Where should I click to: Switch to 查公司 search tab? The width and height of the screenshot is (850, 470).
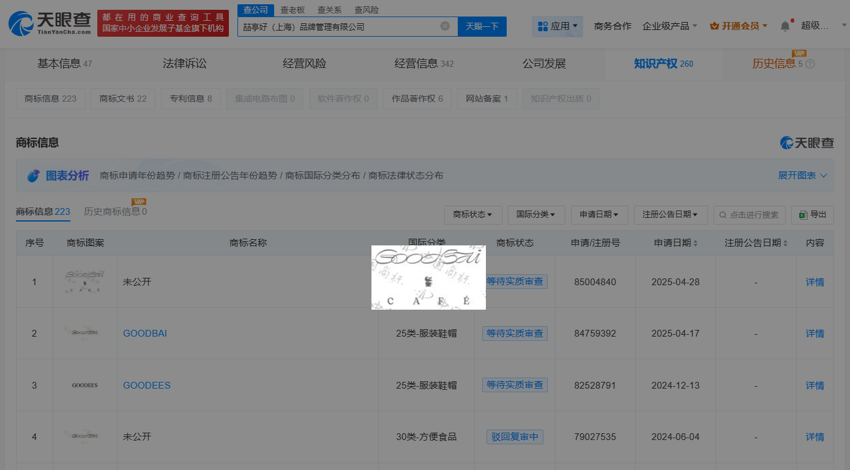click(x=256, y=10)
